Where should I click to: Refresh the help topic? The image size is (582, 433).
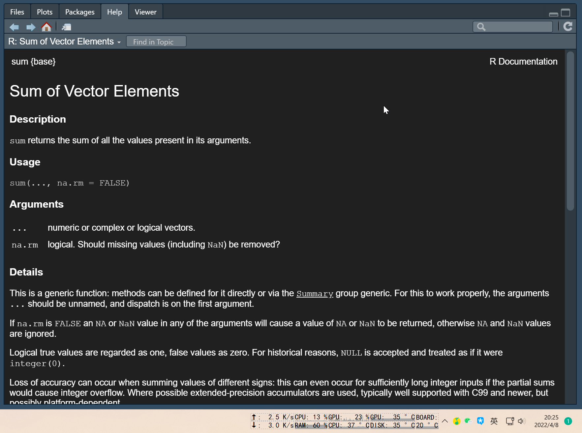[568, 26]
